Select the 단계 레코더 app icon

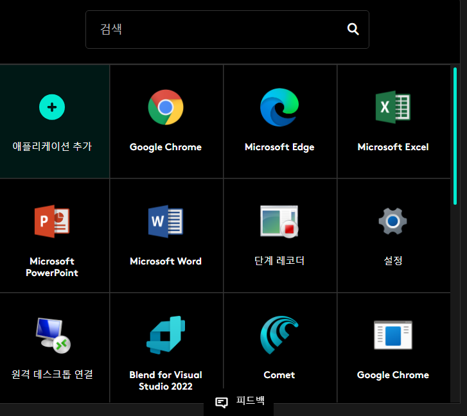click(x=279, y=221)
